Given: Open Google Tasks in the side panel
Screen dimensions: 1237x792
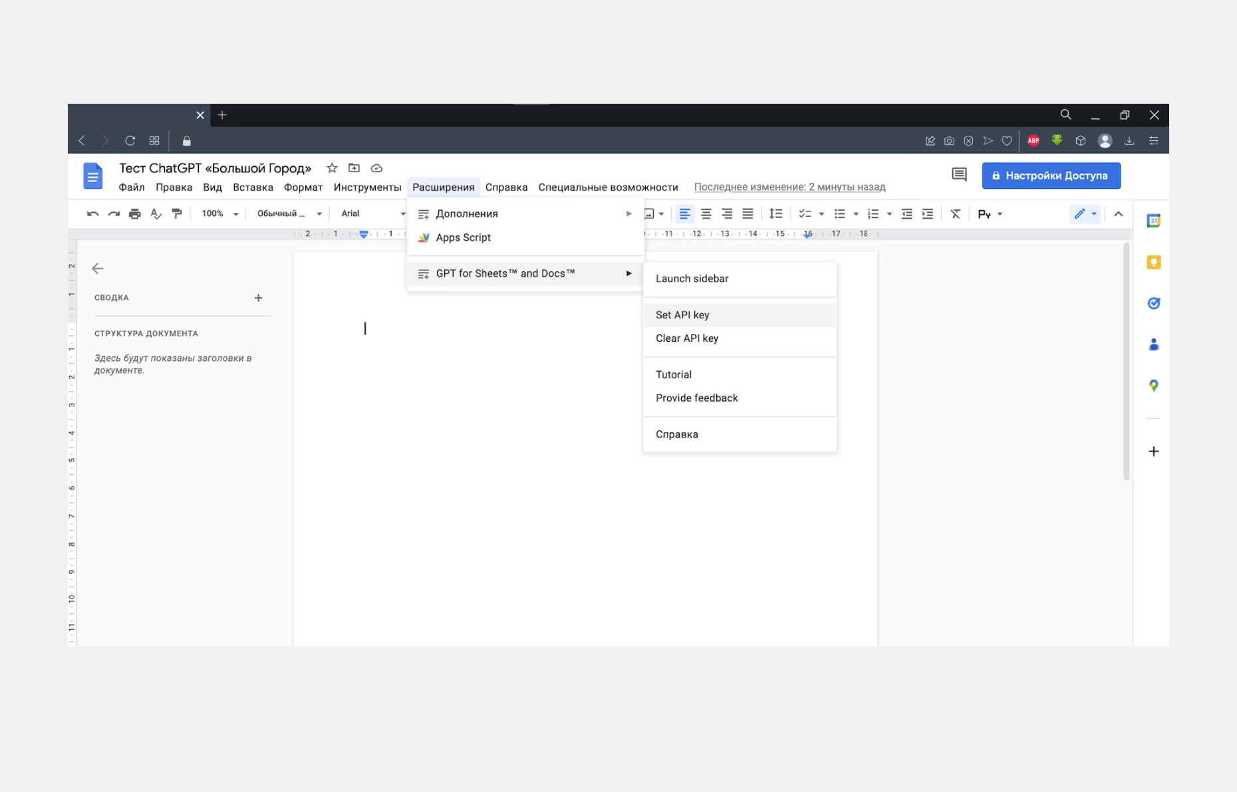Looking at the screenshot, I should coord(1154,303).
